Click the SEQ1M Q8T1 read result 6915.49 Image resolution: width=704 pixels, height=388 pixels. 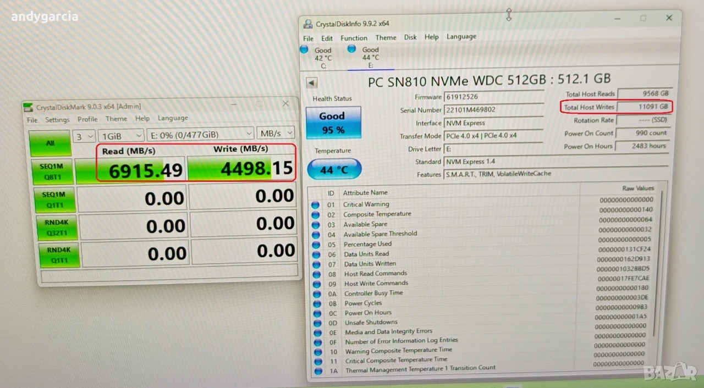click(130, 171)
